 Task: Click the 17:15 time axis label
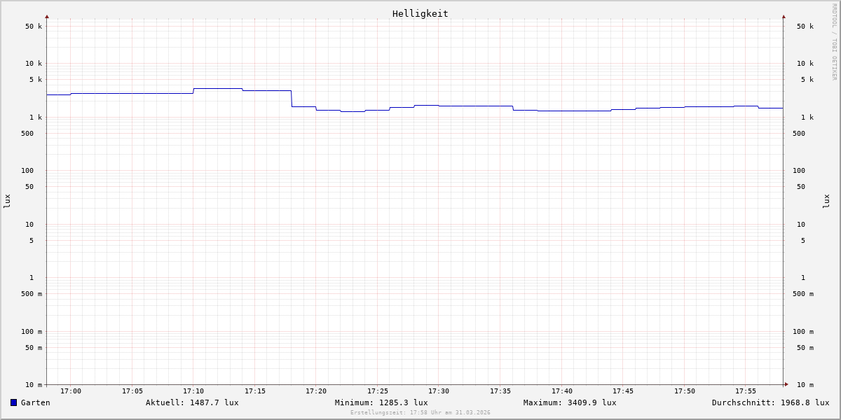click(x=255, y=391)
